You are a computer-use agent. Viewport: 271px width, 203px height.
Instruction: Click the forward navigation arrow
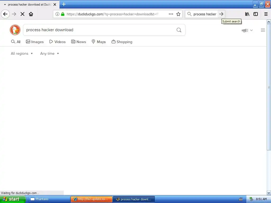pyautogui.click(x=14, y=14)
